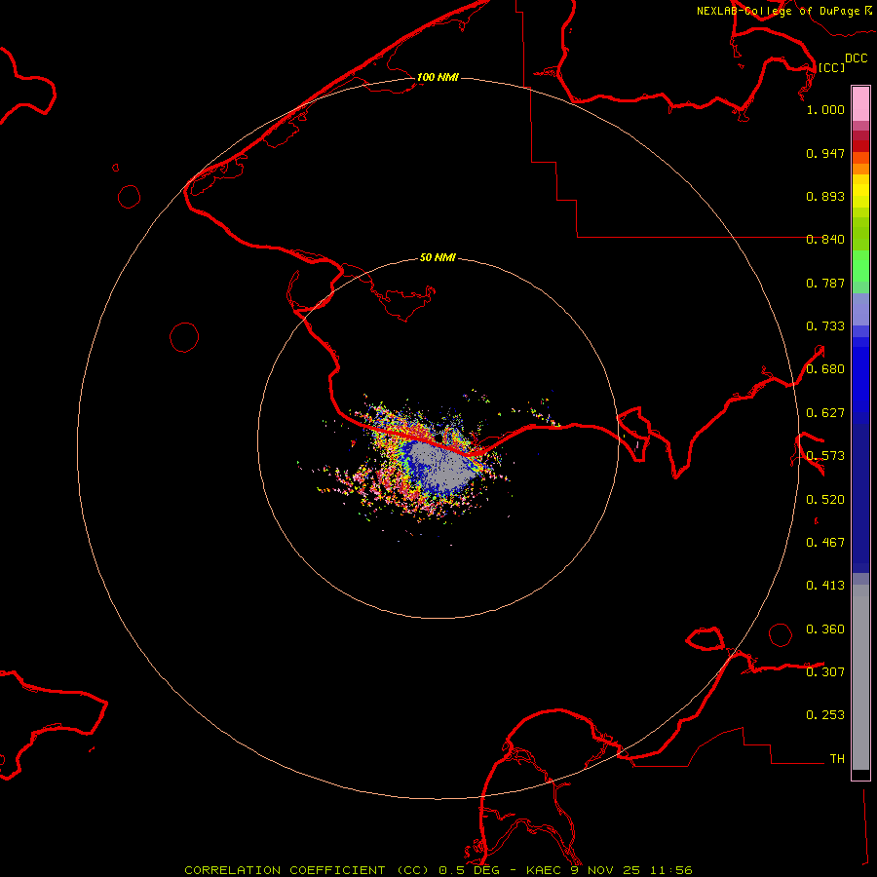Click the 0.893 scale value
Viewport: 877px width, 877px height.
point(825,196)
